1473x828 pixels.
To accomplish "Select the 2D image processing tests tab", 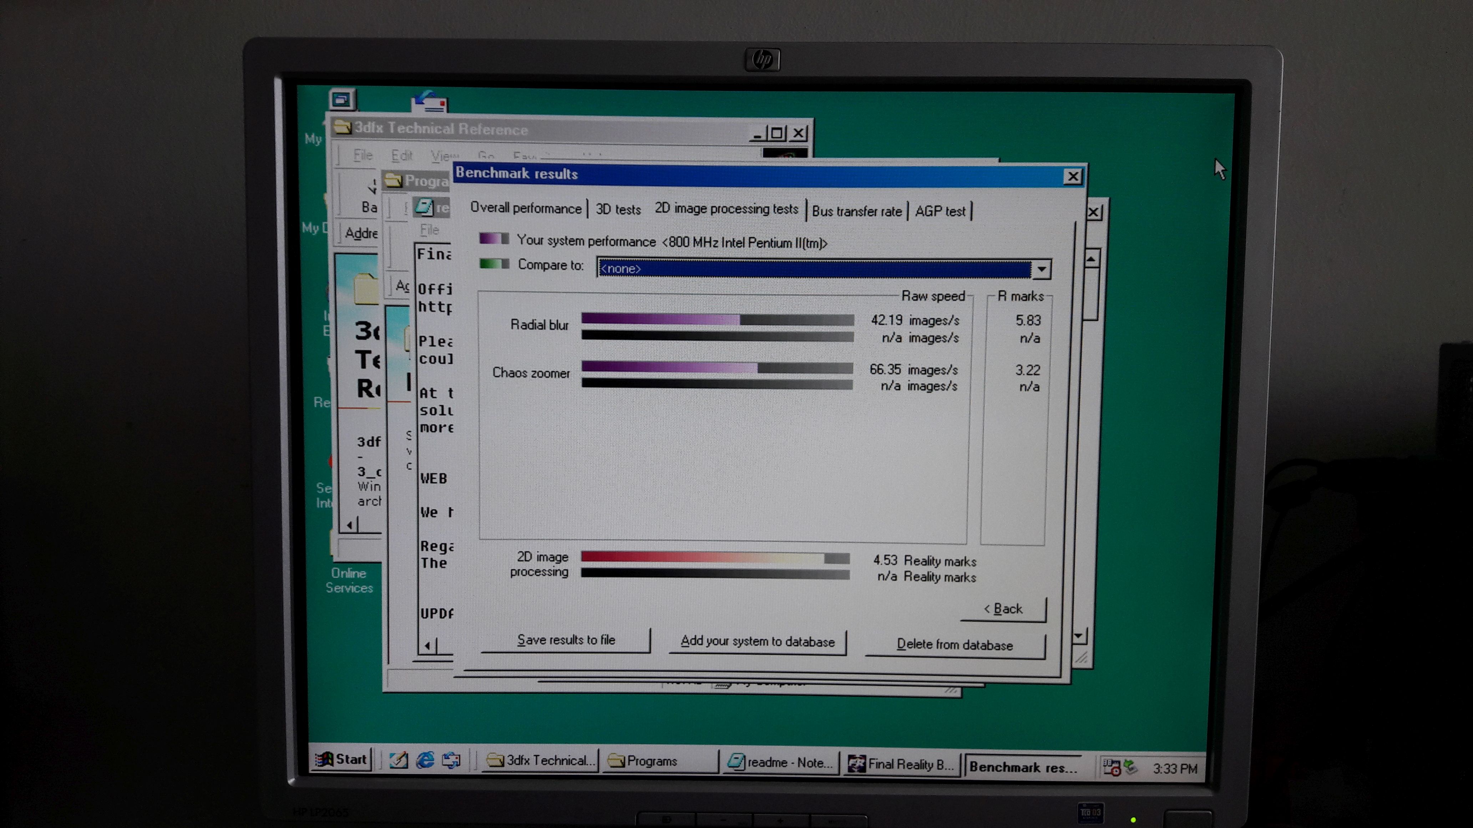I will [x=726, y=209].
